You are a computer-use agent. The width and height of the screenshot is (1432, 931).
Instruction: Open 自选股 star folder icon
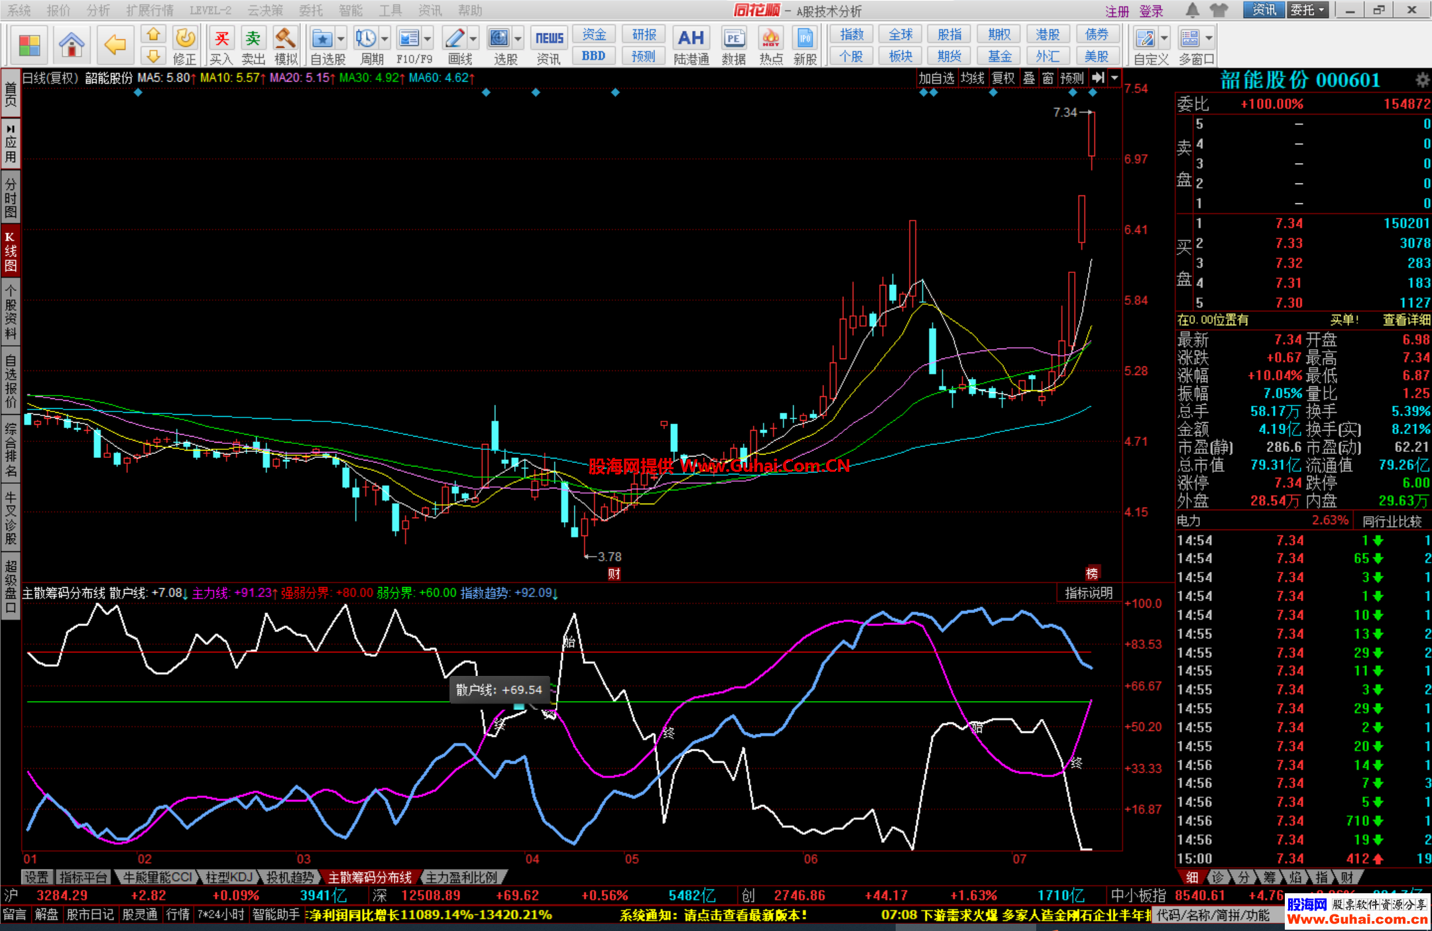[x=323, y=39]
